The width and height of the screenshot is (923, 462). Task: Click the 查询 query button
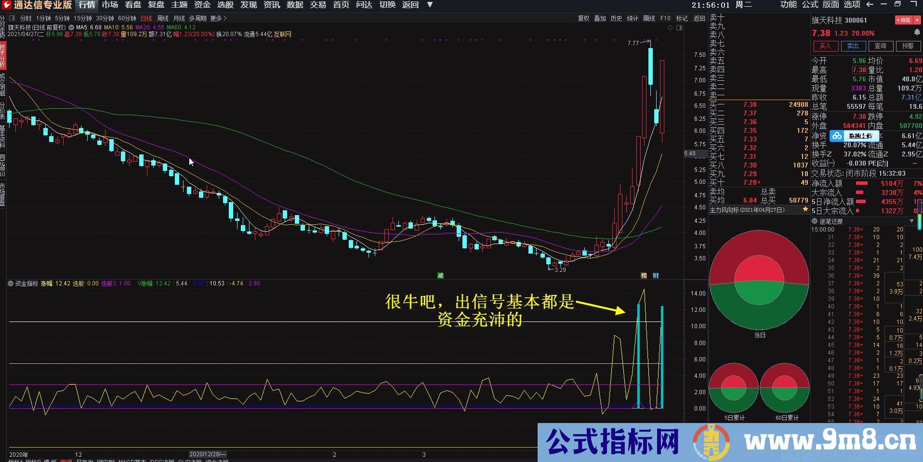880,46
